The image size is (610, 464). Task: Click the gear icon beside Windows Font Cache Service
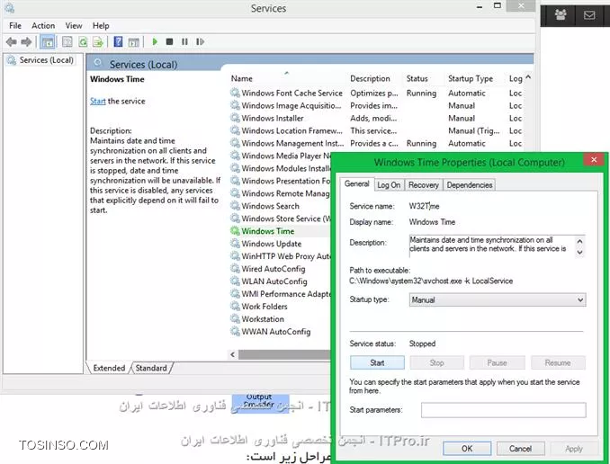click(235, 93)
